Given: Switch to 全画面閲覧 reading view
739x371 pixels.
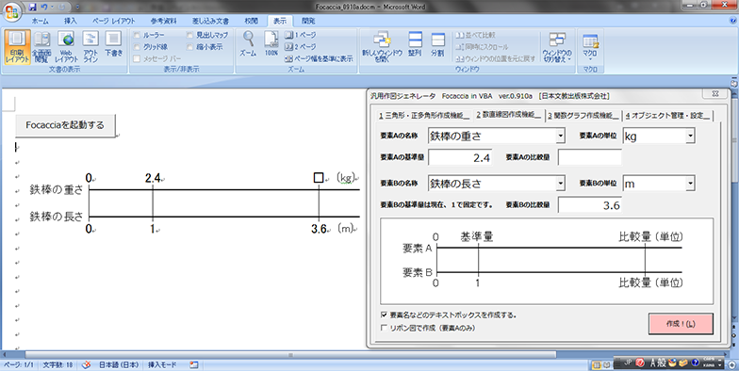Looking at the screenshot, I should pyautogui.click(x=41, y=47).
